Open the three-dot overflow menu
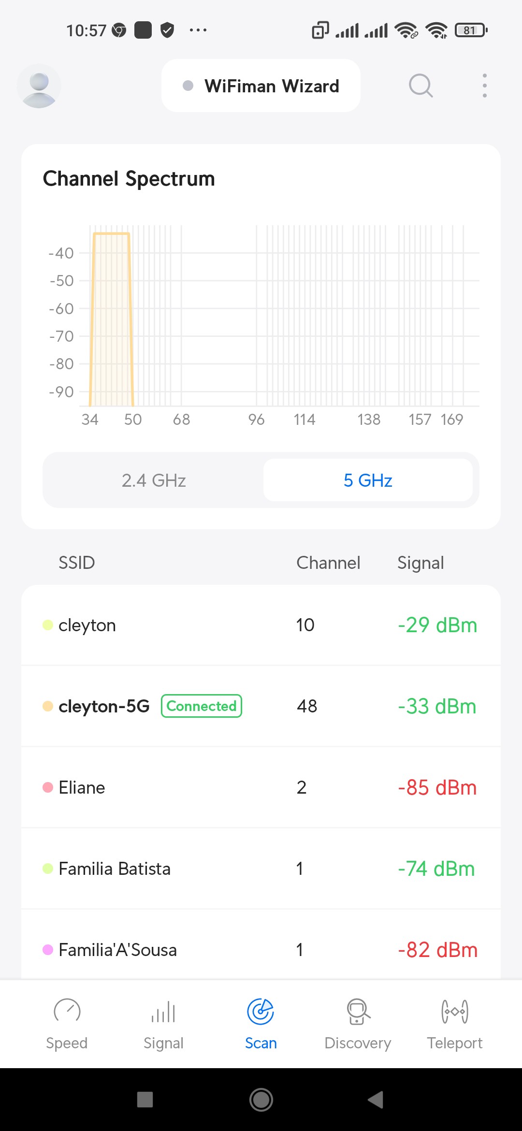Image resolution: width=522 pixels, height=1131 pixels. coord(484,86)
